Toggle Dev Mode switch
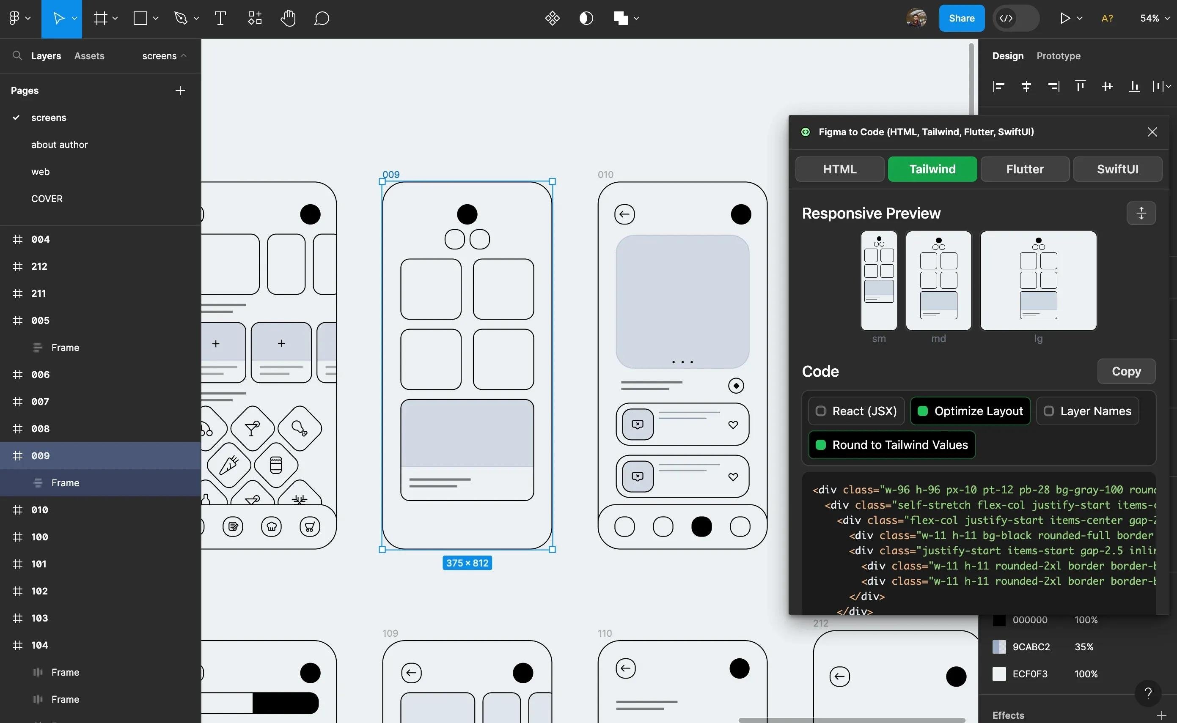1177x723 pixels. [1015, 18]
